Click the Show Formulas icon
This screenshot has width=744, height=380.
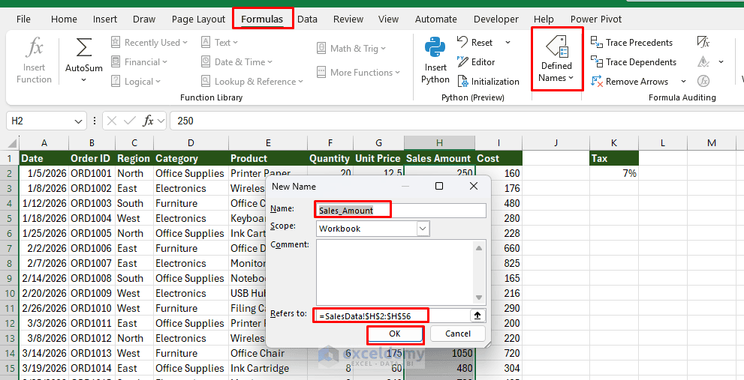coord(703,42)
